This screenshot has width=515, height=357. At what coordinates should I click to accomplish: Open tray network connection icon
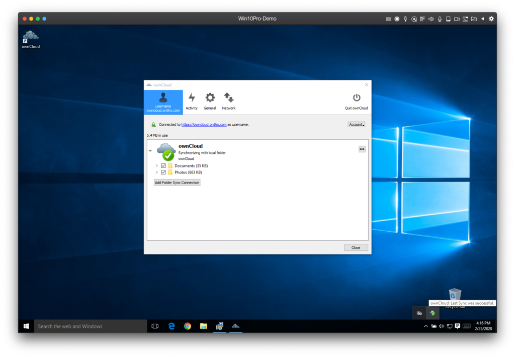449,326
